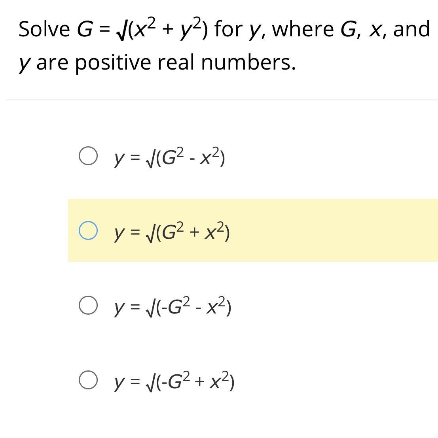Mark radio button for y = √(-G² + x²)

88,380
